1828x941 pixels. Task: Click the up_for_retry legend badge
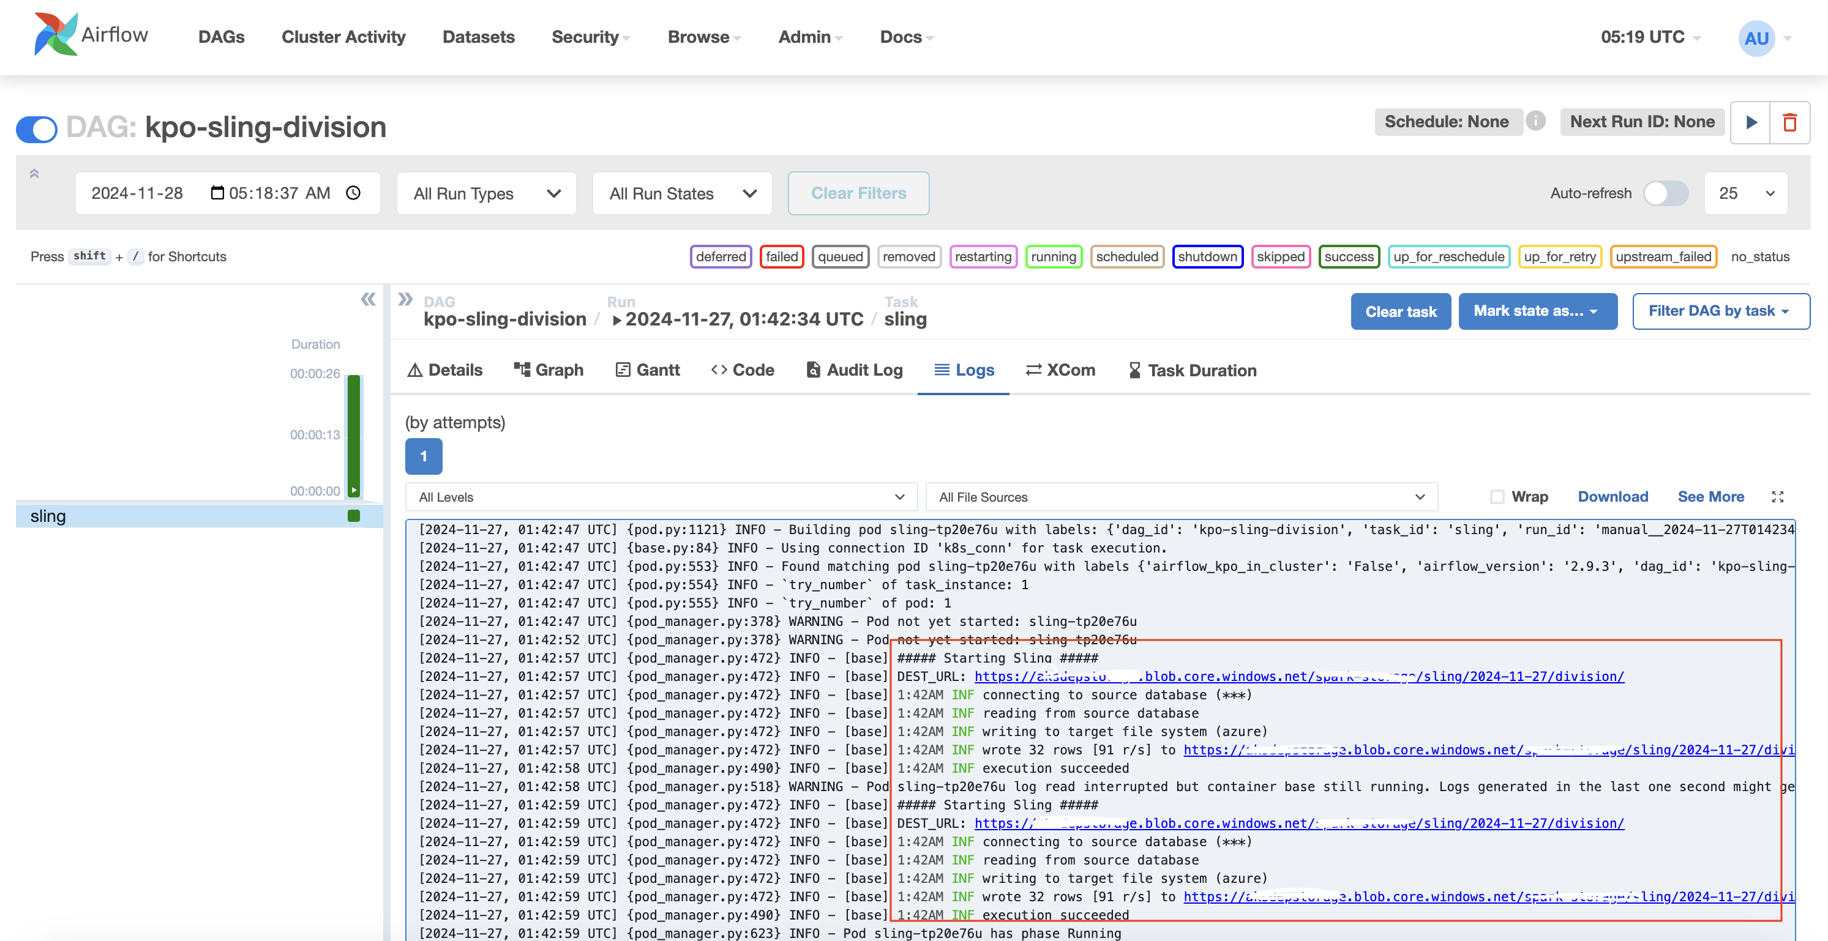(1560, 257)
